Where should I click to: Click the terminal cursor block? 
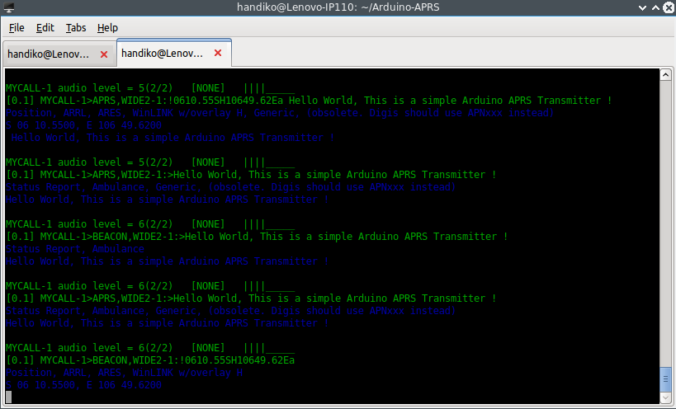[x=8, y=397]
